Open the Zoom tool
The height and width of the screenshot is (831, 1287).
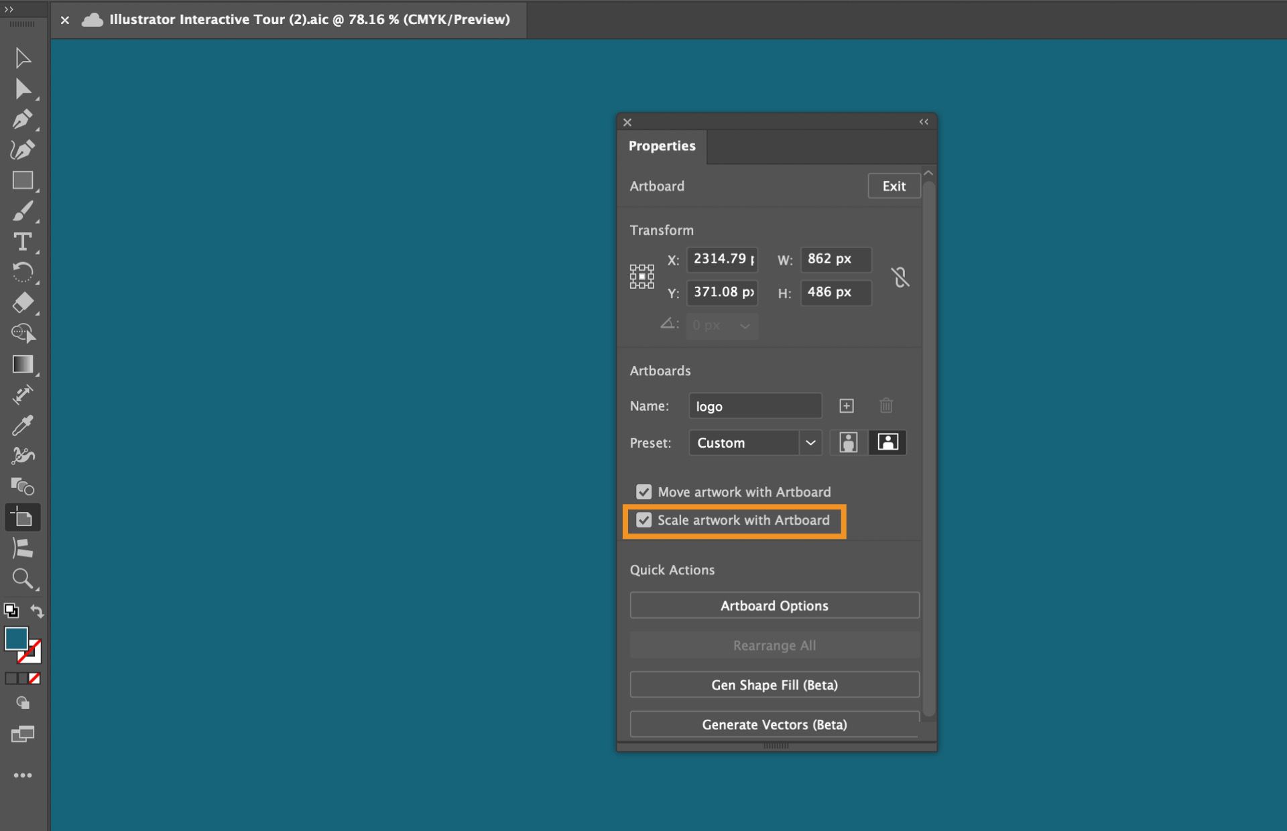coord(23,579)
